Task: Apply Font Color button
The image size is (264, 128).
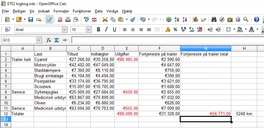Action: coord(252,29)
